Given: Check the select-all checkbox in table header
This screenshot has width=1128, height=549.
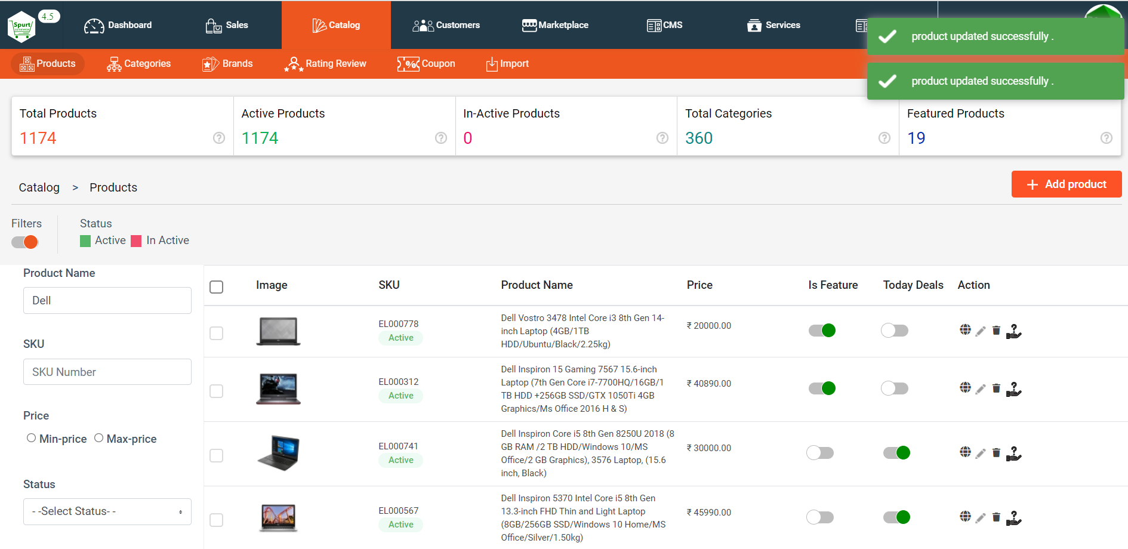Looking at the screenshot, I should [217, 287].
